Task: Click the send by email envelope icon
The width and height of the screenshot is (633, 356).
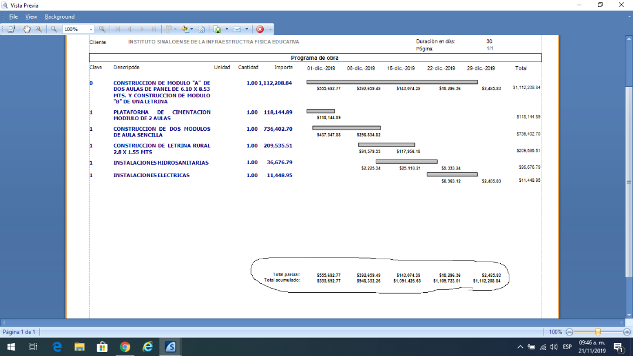Action: [237, 29]
